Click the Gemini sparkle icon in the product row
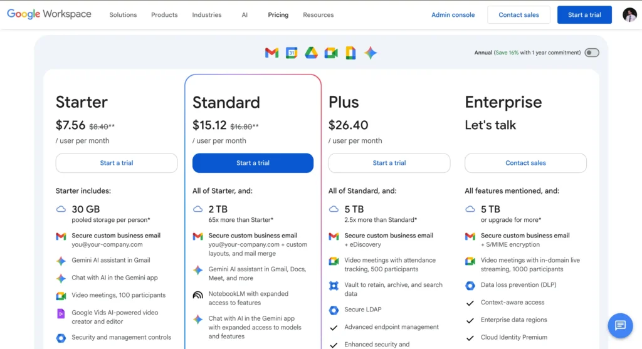This screenshot has width=642, height=349. [x=371, y=53]
